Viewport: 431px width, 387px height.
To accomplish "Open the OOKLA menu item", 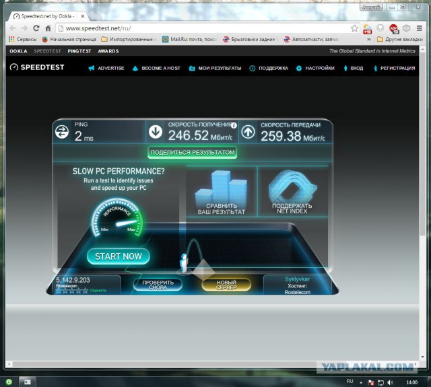I will click(18, 51).
